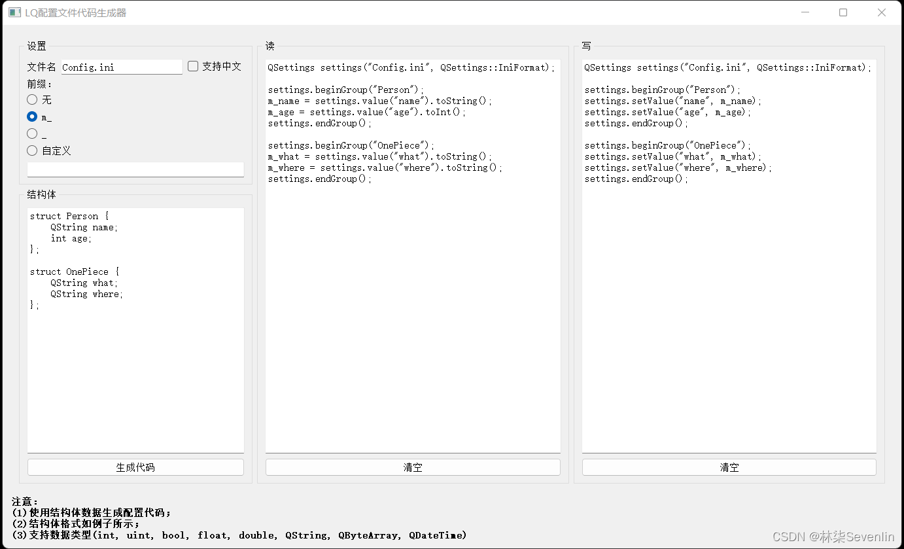Click the m_age toInt line in 读 output

coord(367,112)
